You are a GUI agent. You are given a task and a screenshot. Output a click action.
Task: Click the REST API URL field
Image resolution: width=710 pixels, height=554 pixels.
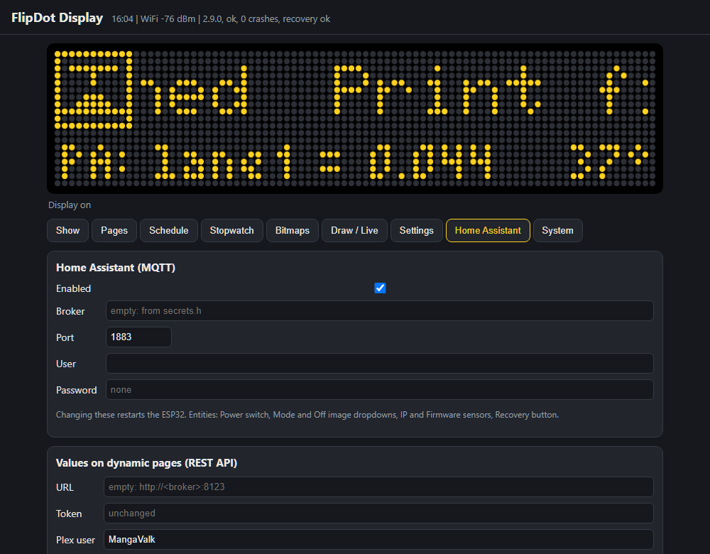[378, 487]
